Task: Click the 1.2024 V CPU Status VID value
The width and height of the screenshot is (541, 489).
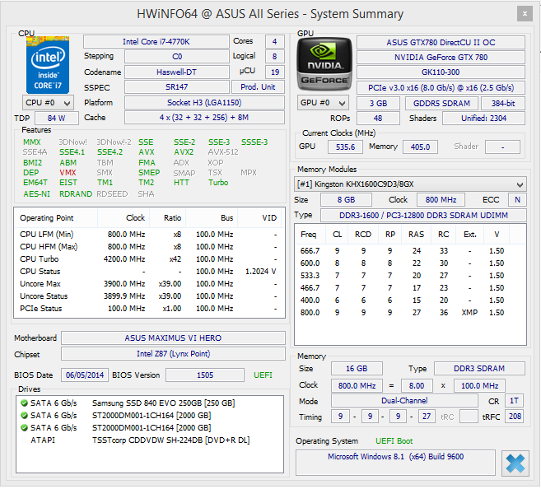Action: pos(260,272)
